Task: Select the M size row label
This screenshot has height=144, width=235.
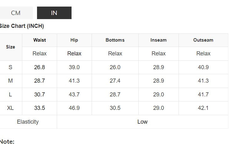Action: tap(10, 81)
